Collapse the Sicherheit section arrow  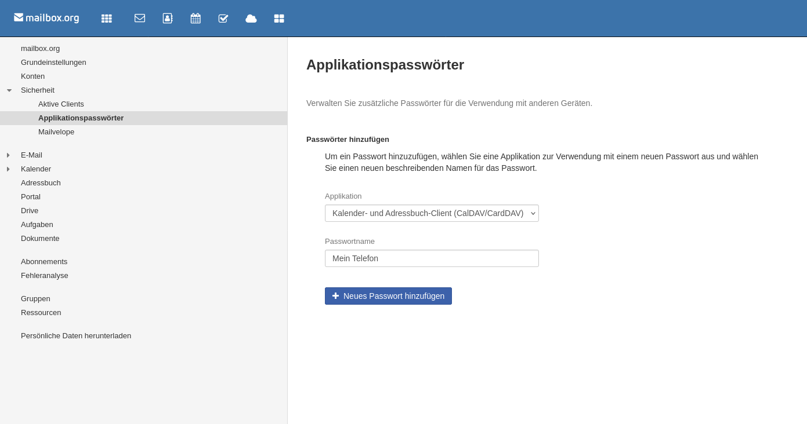tap(9, 90)
